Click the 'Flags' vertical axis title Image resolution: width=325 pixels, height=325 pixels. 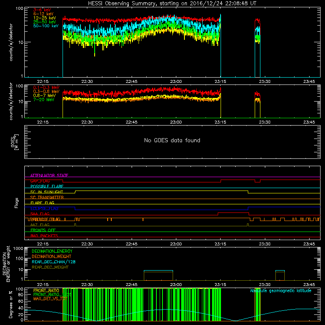(17, 203)
